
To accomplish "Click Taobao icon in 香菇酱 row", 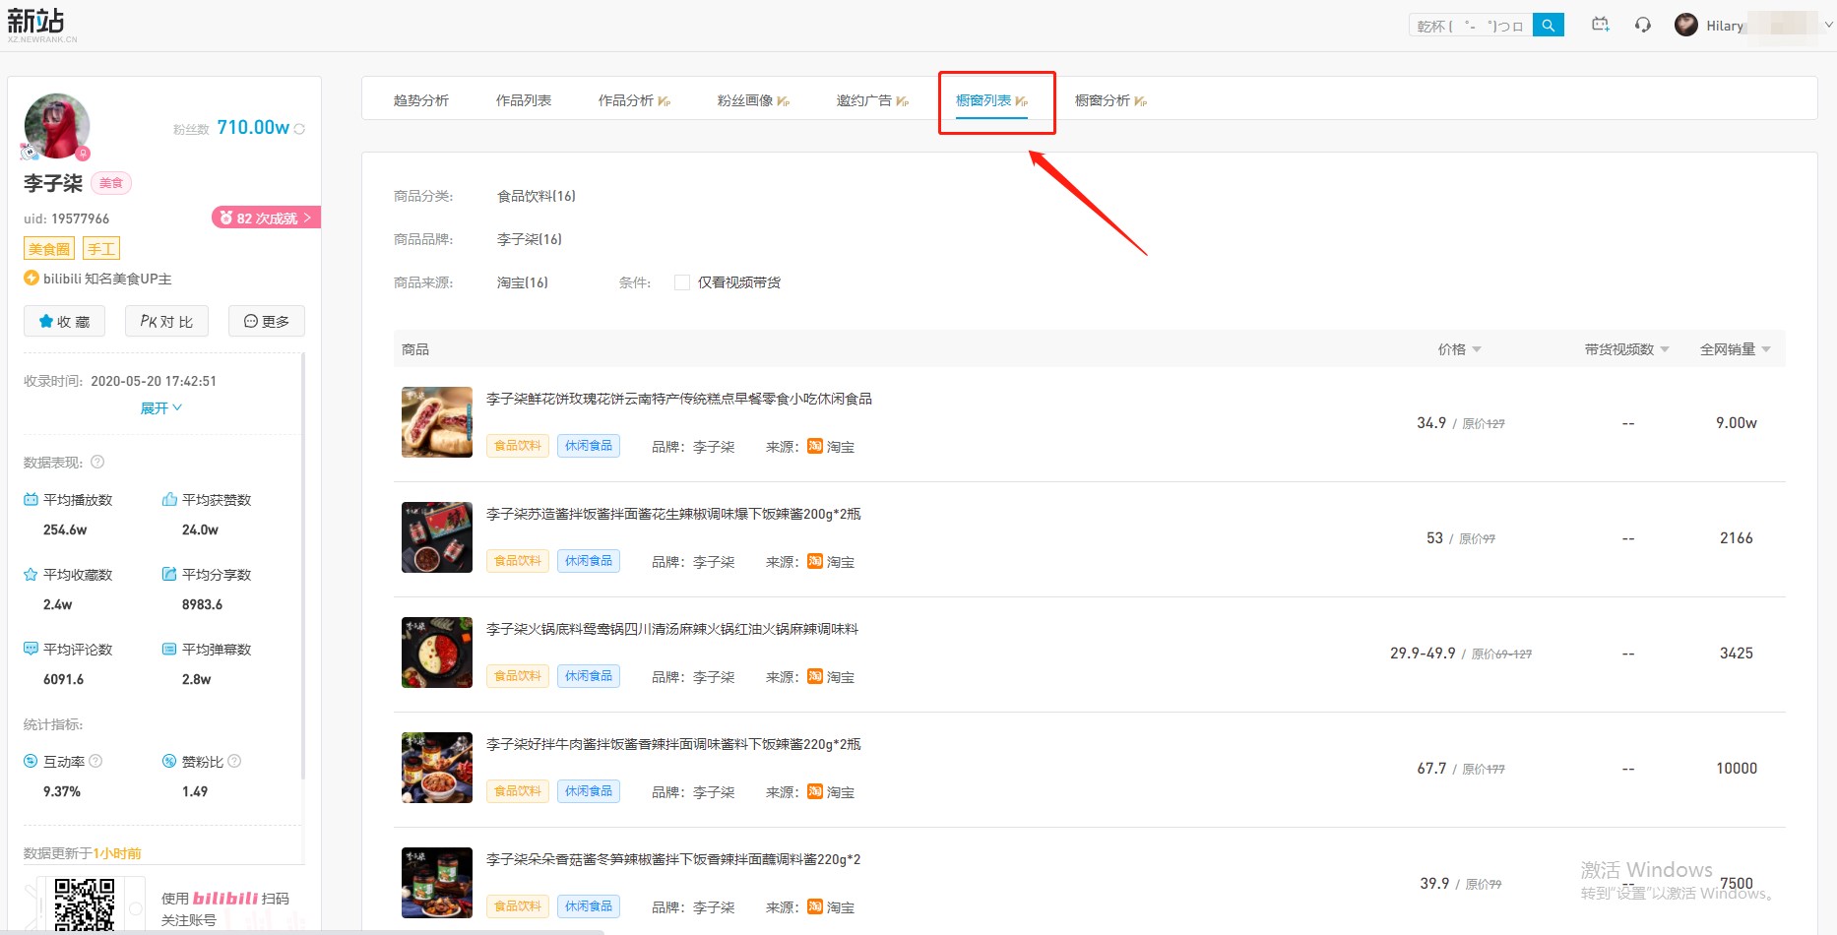I will (x=815, y=906).
